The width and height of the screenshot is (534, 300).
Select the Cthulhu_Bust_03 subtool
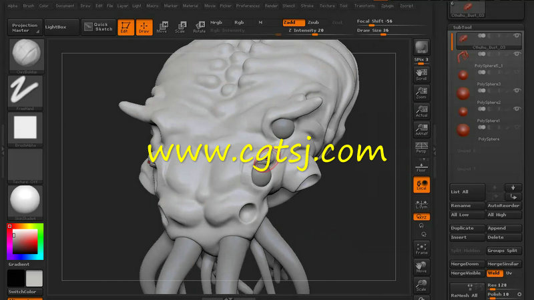[x=489, y=41]
